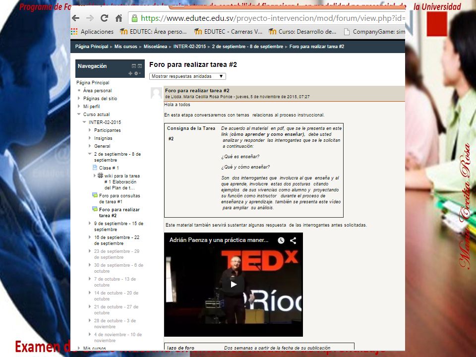
Task: Click the text Hola a todos
Action: coord(178,105)
